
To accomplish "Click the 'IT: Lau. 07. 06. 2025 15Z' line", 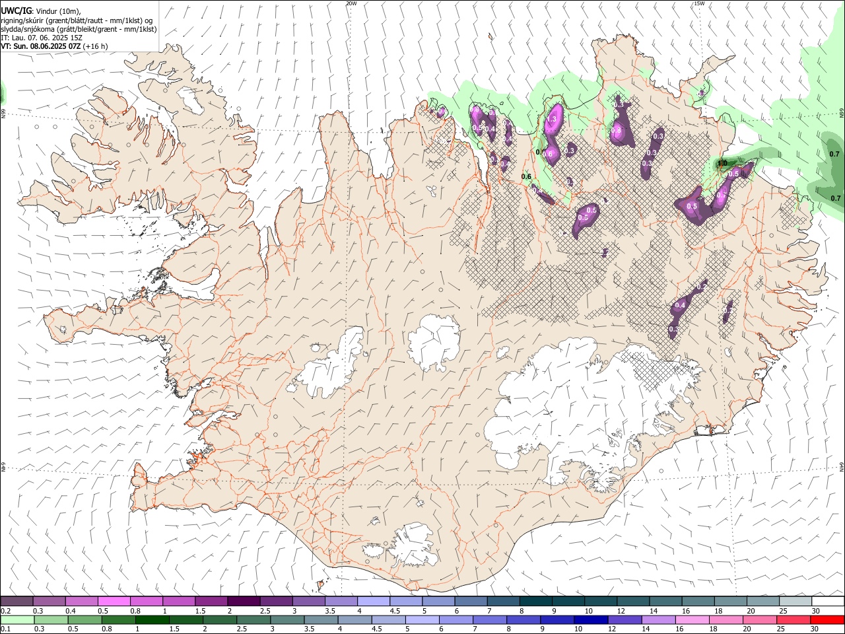I will (x=41, y=38).
